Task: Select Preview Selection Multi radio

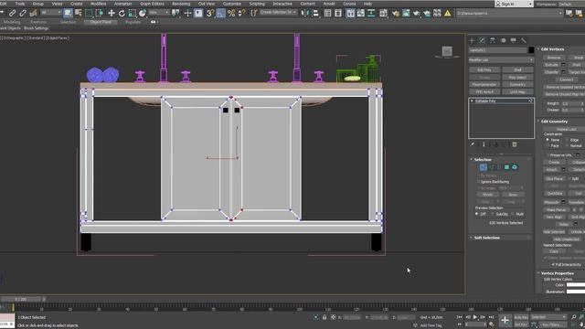Action: (512, 214)
